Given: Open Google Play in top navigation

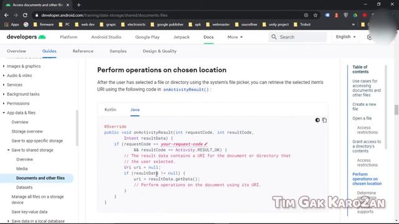Looking at the screenshot, I should [x=147, y=37].
